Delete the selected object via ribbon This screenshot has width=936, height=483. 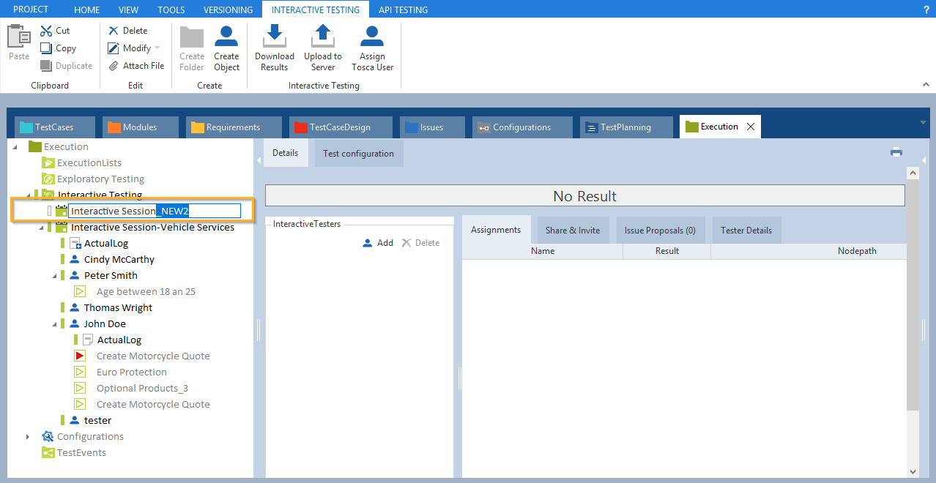[128, 31]
